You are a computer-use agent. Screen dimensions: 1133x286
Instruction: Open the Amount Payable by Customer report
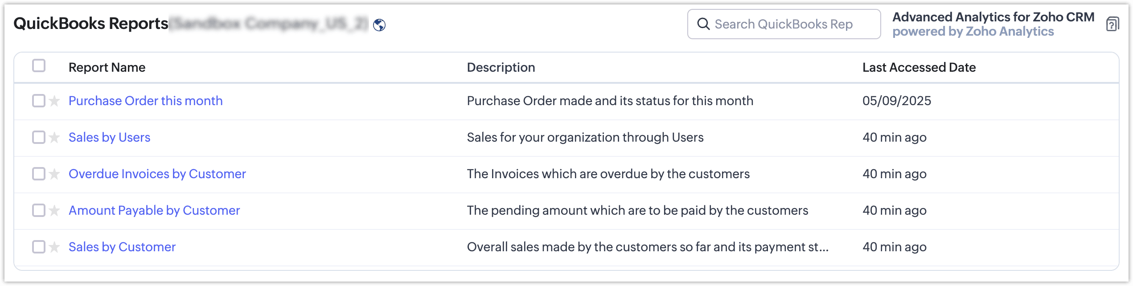154,210
